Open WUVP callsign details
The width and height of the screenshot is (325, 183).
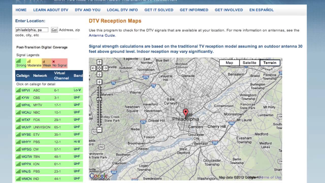tap(26, 127)
